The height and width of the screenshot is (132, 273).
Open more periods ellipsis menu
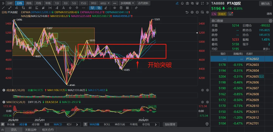click(115, 3)
